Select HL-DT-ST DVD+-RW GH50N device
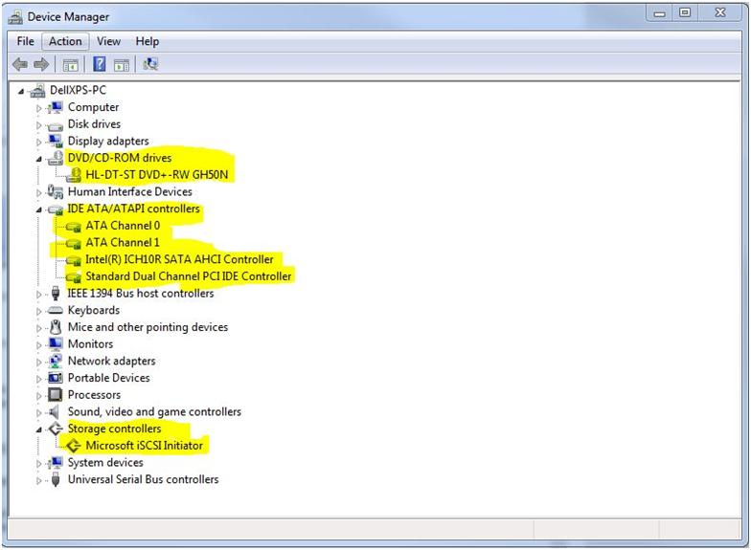 [157, 175]
